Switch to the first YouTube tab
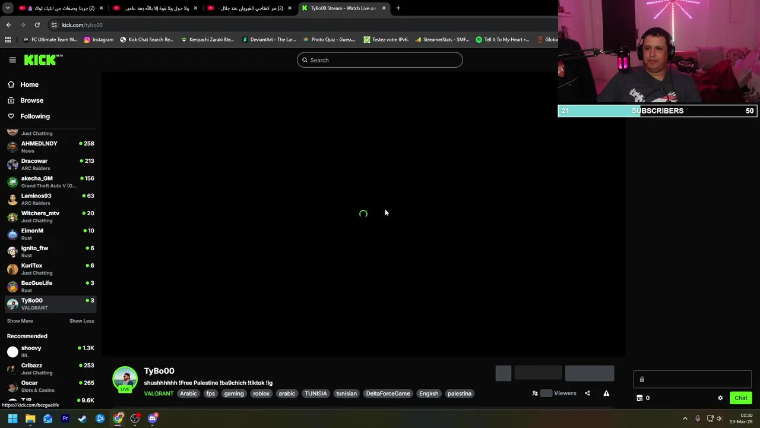Viewport: 760px width, 428px height. tap(61, 8)
